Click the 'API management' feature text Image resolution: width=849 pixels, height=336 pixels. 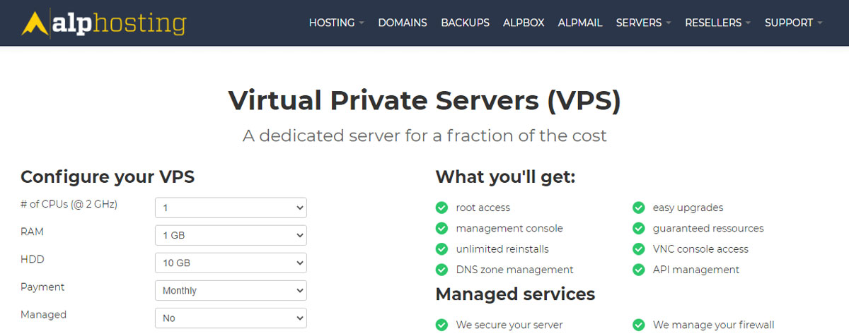click(696, 270)
